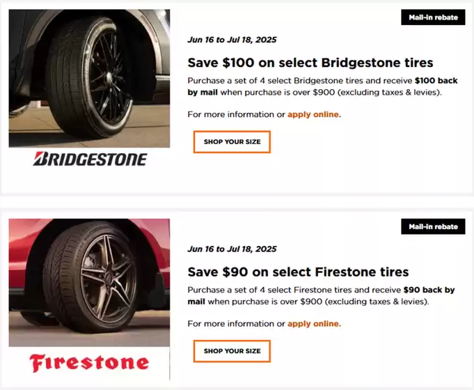The height and width of the screenshot is (390, 474).
Task: Follow apply online link in Bridgestone offer
Action: tap(314, 114)
